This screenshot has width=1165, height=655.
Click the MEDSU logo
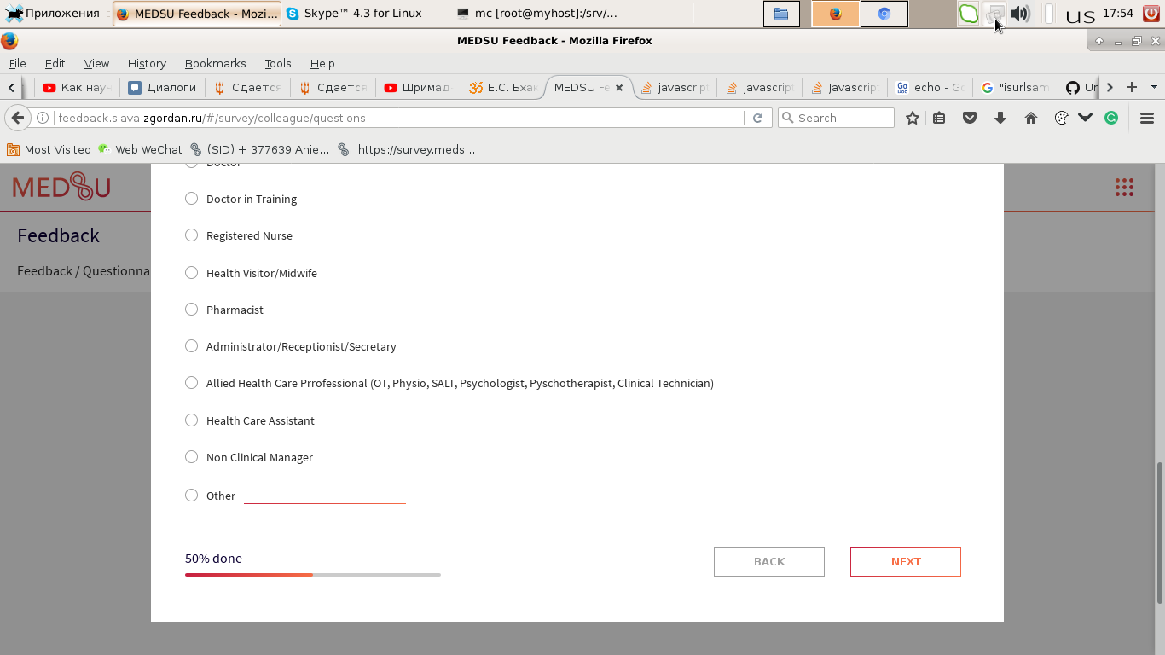coord(61,187)
